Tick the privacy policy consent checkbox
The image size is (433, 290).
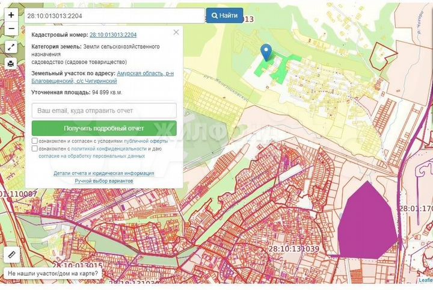click(x=35, y=148)
